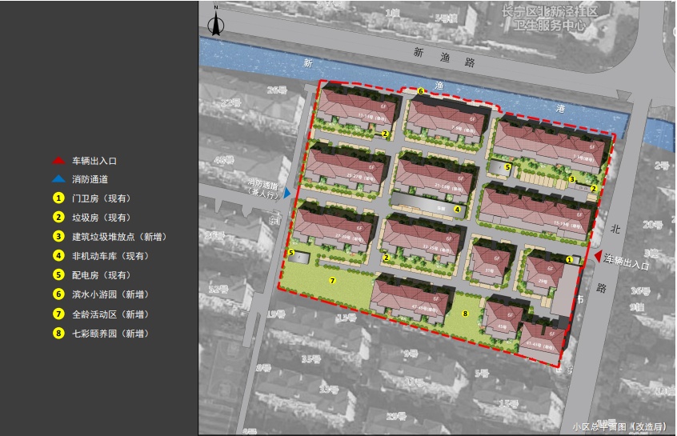
Task: Click the legend text 车辆出入口
Action: [x=94, y=161]
